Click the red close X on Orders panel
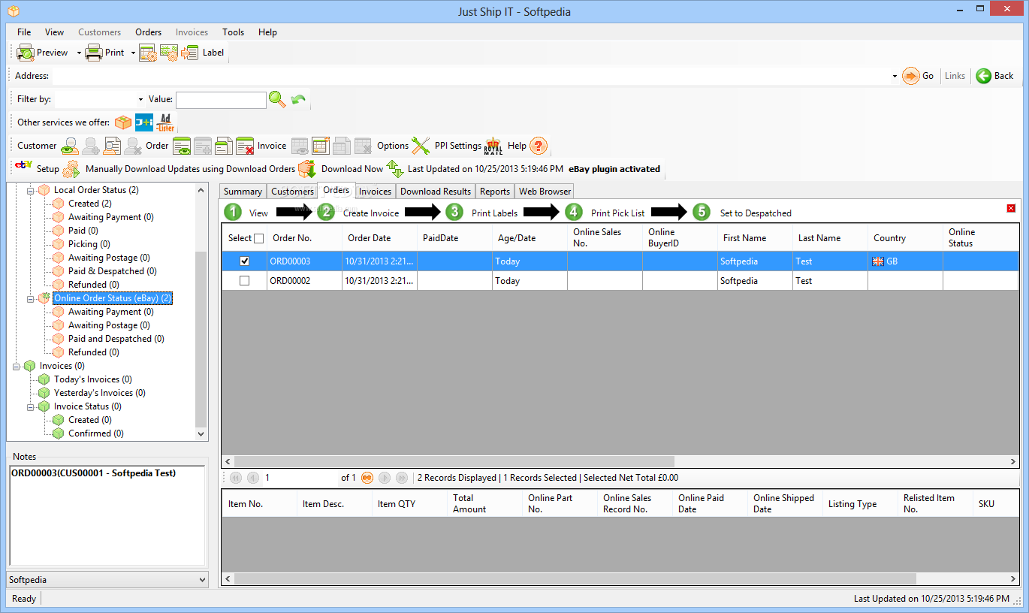Image resolution: width=1029 pixels, height=613 pixels. [x=1011, y=208]
